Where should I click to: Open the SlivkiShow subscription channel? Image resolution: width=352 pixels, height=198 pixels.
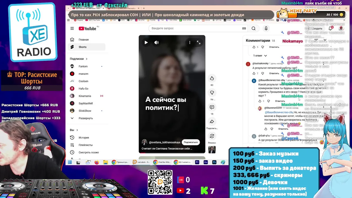(x=86, y=111)
